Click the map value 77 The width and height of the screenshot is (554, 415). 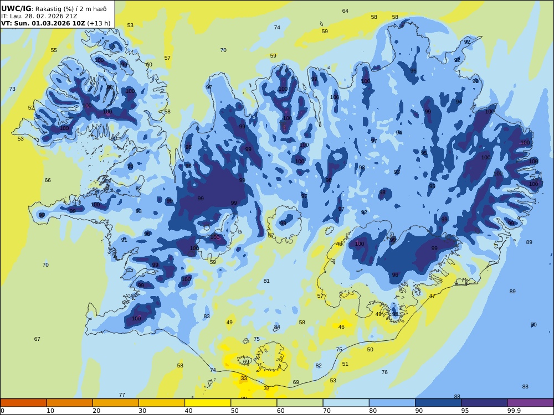tap(122, 395)
